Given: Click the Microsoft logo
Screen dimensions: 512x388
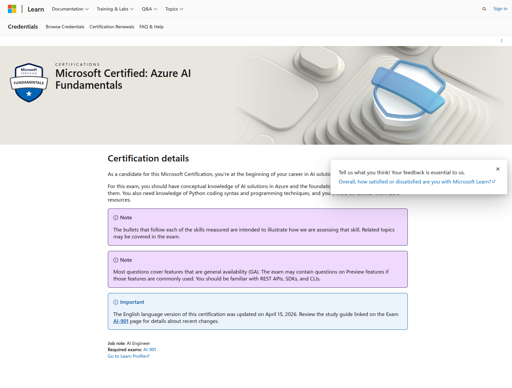Looking at the screenshot, I should coord(12,9).
